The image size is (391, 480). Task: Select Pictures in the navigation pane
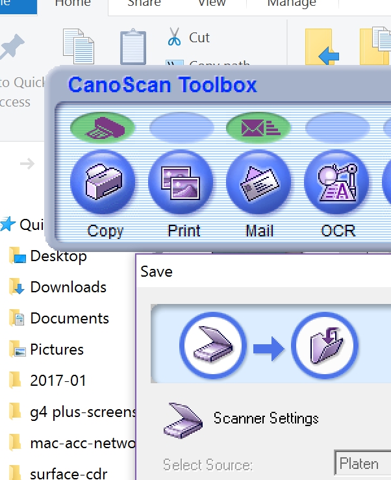coord(47,349)
